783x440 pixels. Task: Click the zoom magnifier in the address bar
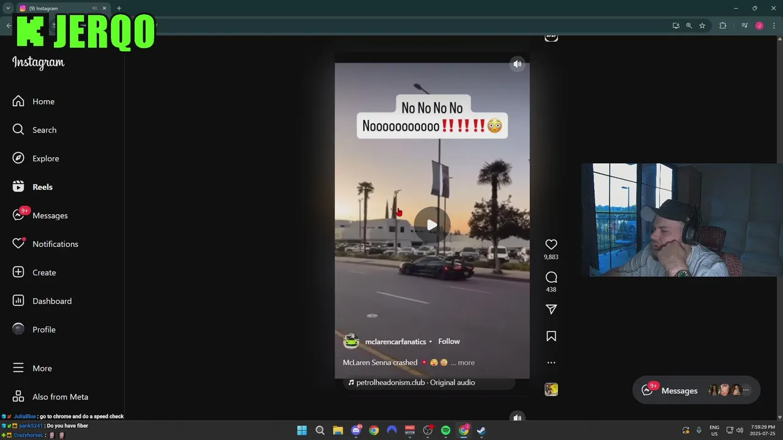point(689,26)
